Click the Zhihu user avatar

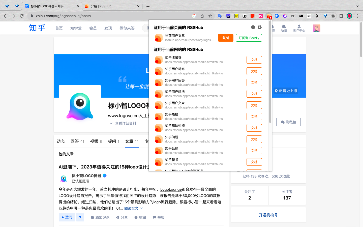coord(317,28)
